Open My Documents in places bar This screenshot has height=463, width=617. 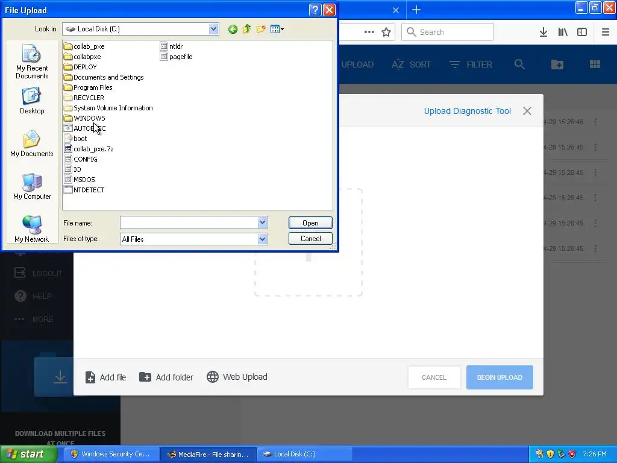pos(32,143)
